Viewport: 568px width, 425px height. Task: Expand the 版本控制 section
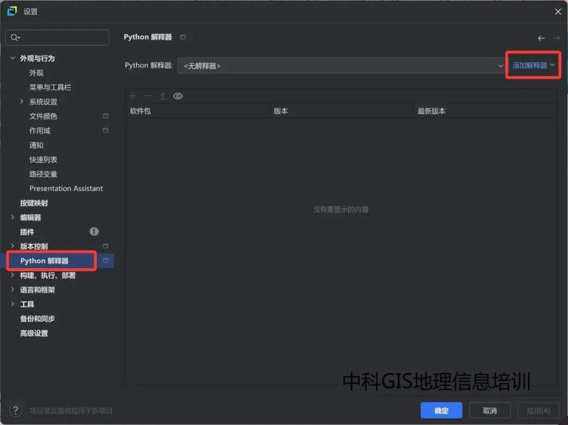(x=13, y=246)
